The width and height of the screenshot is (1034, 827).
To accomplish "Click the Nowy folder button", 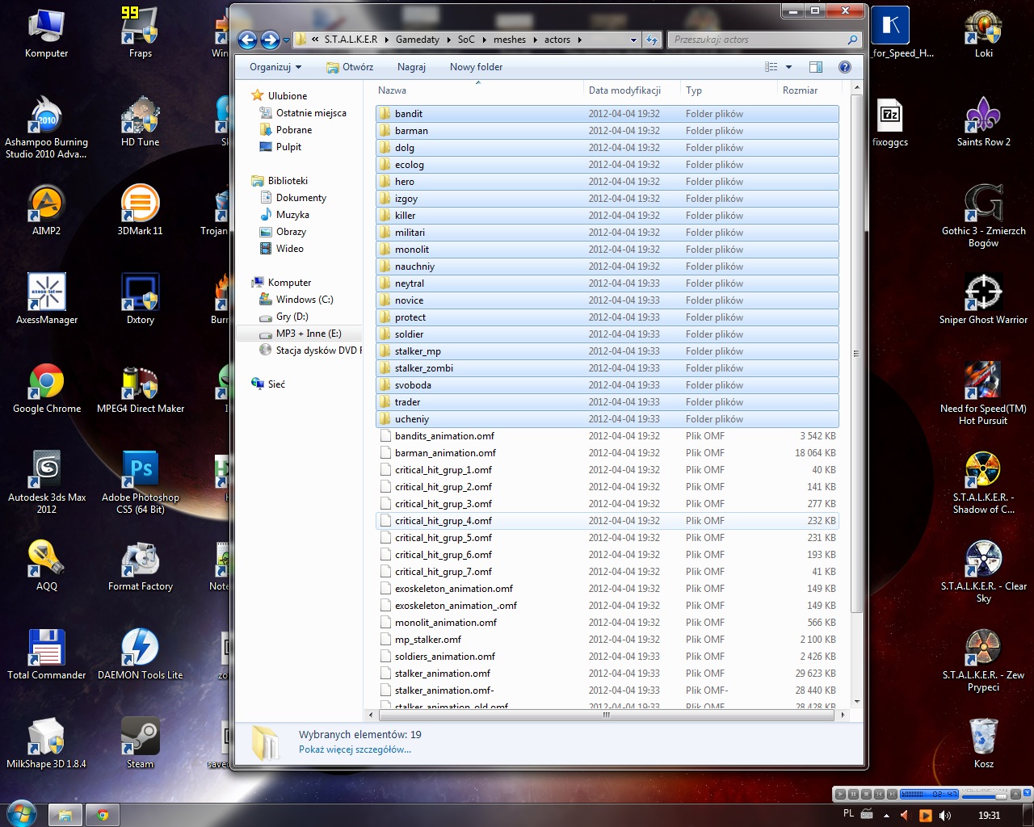I will 476,67.
